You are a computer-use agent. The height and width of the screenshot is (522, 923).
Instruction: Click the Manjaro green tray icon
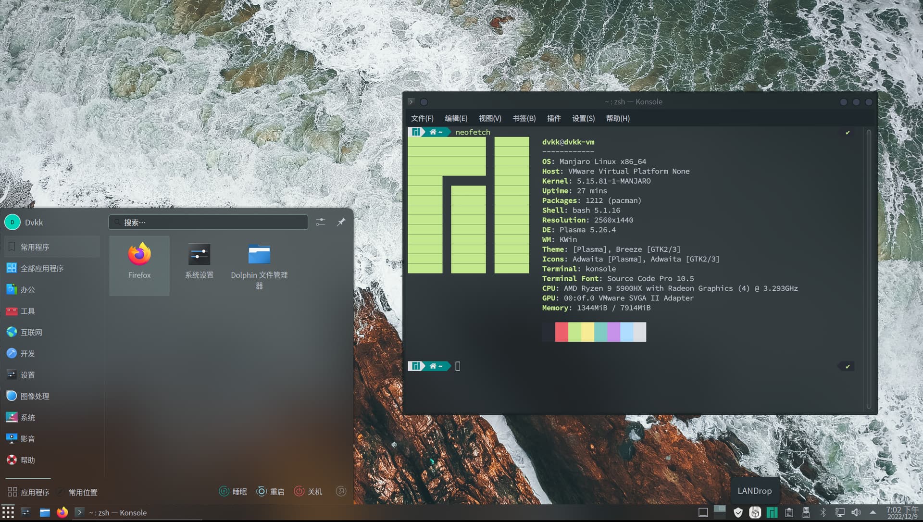click(x=772, y=512)
